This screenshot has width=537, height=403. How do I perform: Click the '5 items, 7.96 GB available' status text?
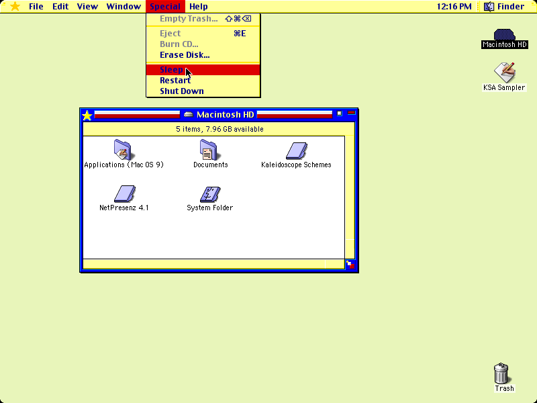(x=219, y=129)
